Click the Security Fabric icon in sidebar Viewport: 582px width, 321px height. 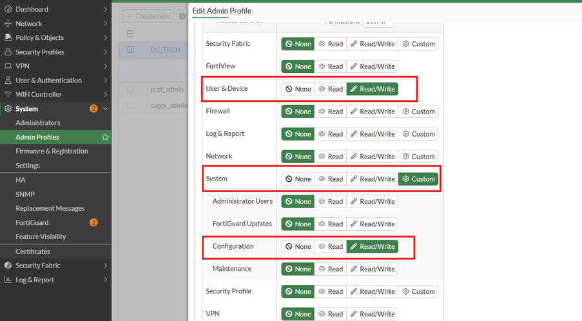coord(8,266)
